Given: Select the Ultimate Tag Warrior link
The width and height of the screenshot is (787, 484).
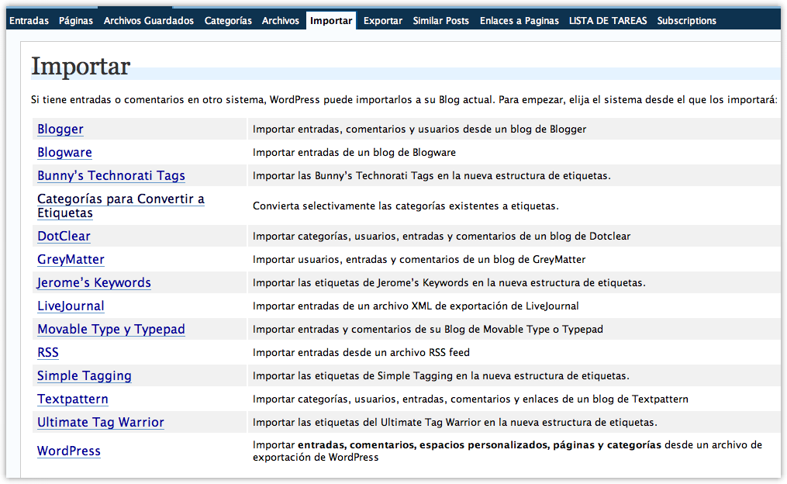Looking at the screenshot, I should click(101, 423).
